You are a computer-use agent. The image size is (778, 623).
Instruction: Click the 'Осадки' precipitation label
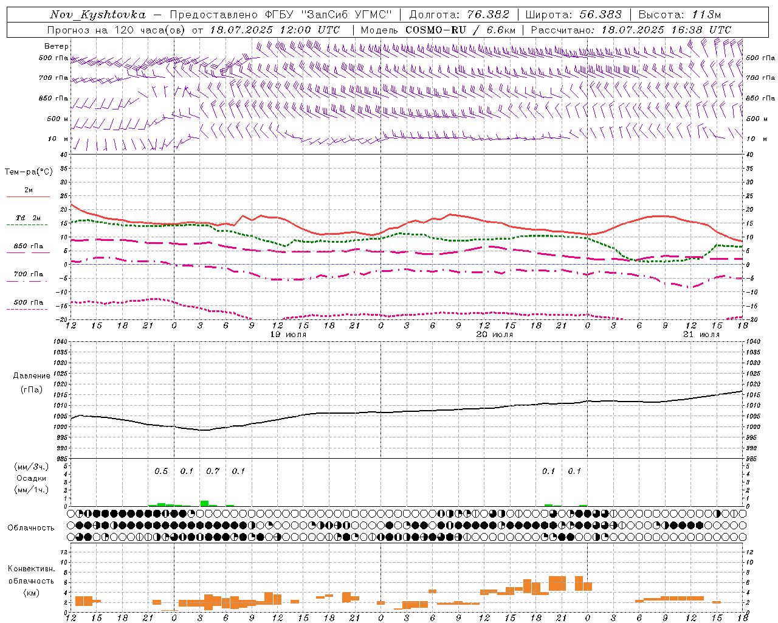(x=32, y=478)
